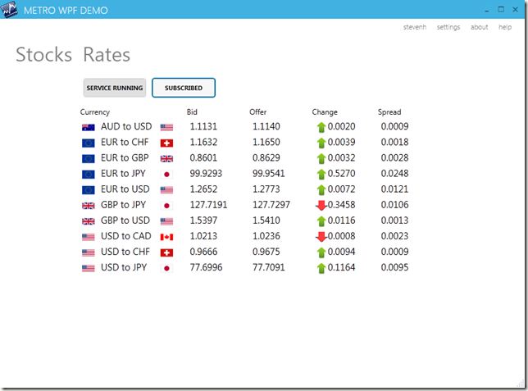Click Canadian flag in USD to CAD row
Image resolution: width=528 pixels, height=391 pixels.
click(x=166, y=237)
